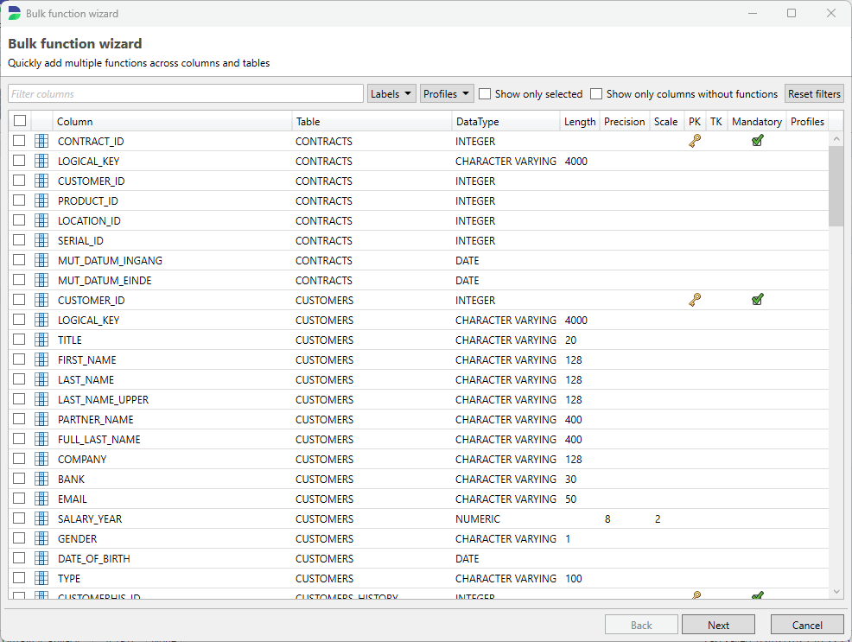Click Next to advance the wizard
The image size is (852, 642).
click(x=718, y=624)
